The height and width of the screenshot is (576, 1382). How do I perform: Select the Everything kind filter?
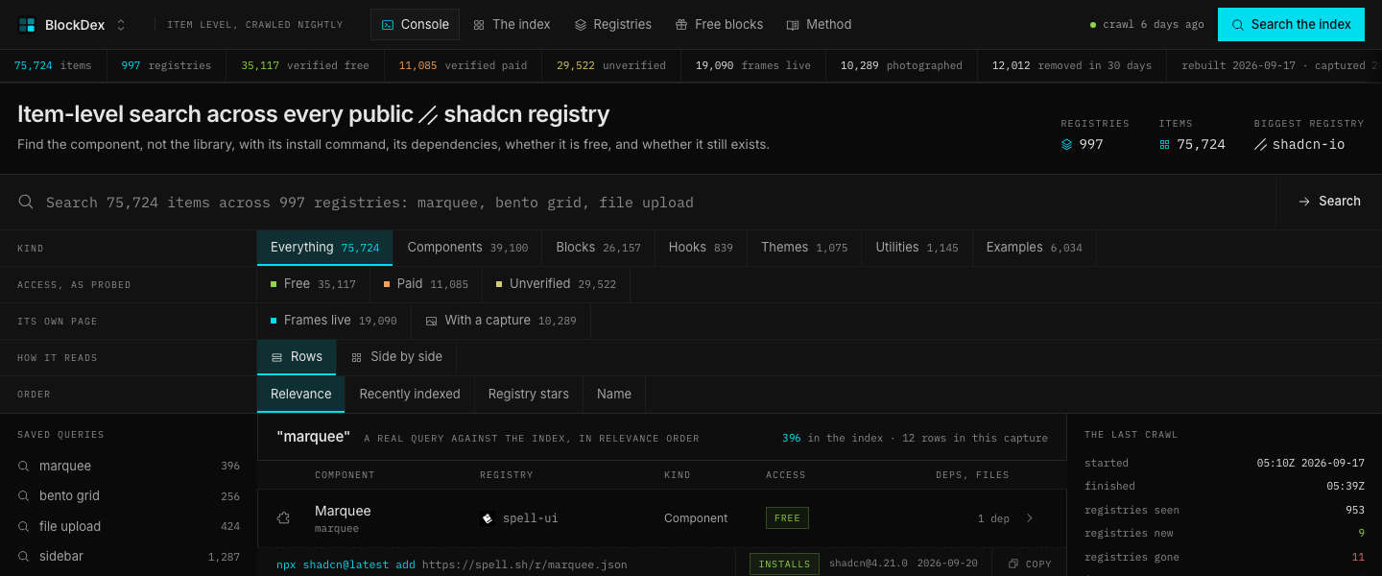324,248
